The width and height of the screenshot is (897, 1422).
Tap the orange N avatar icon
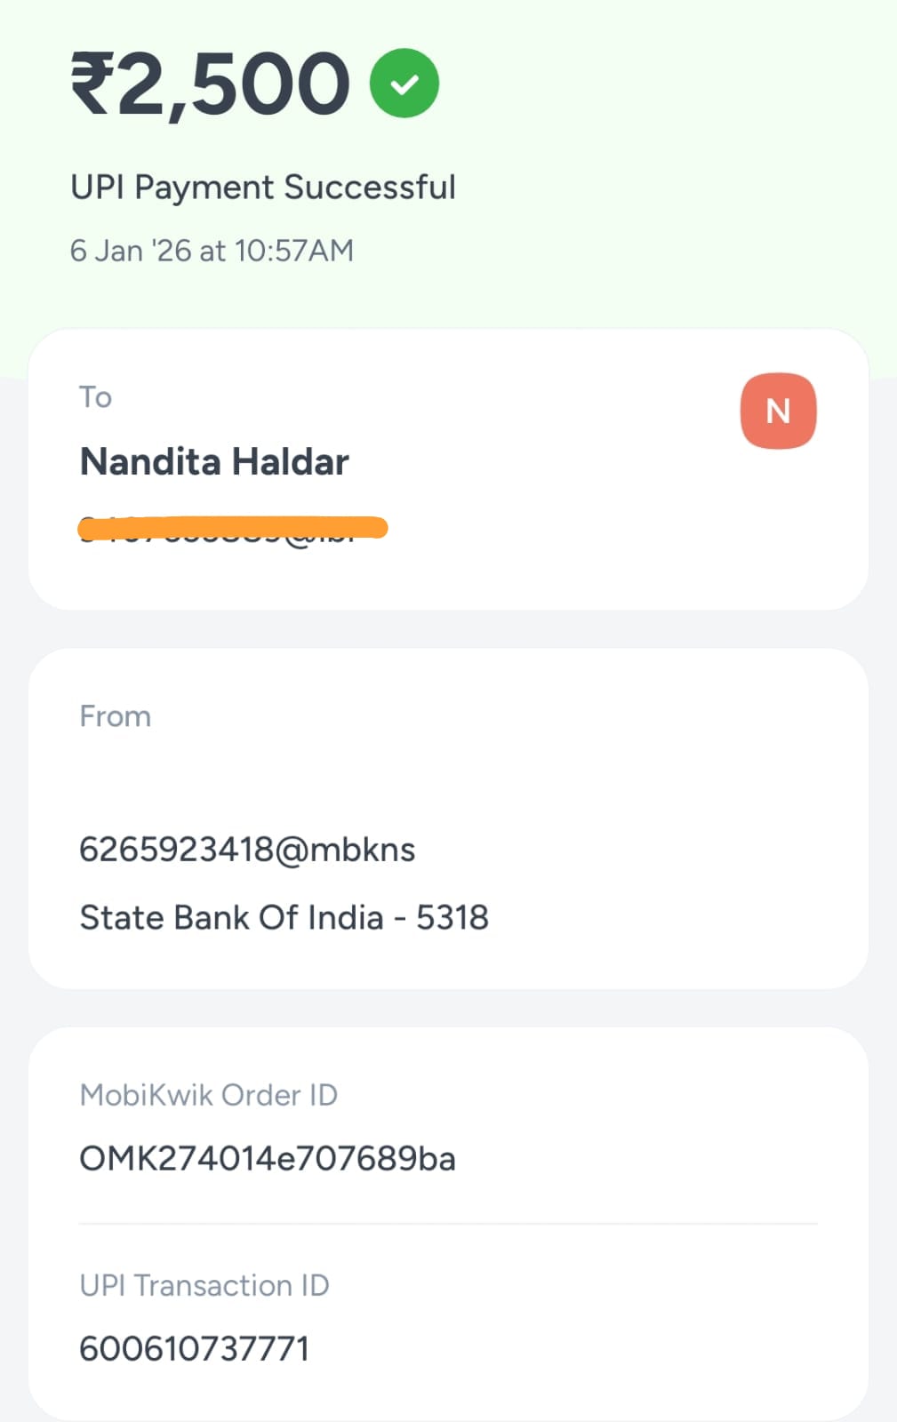point(778,411)
